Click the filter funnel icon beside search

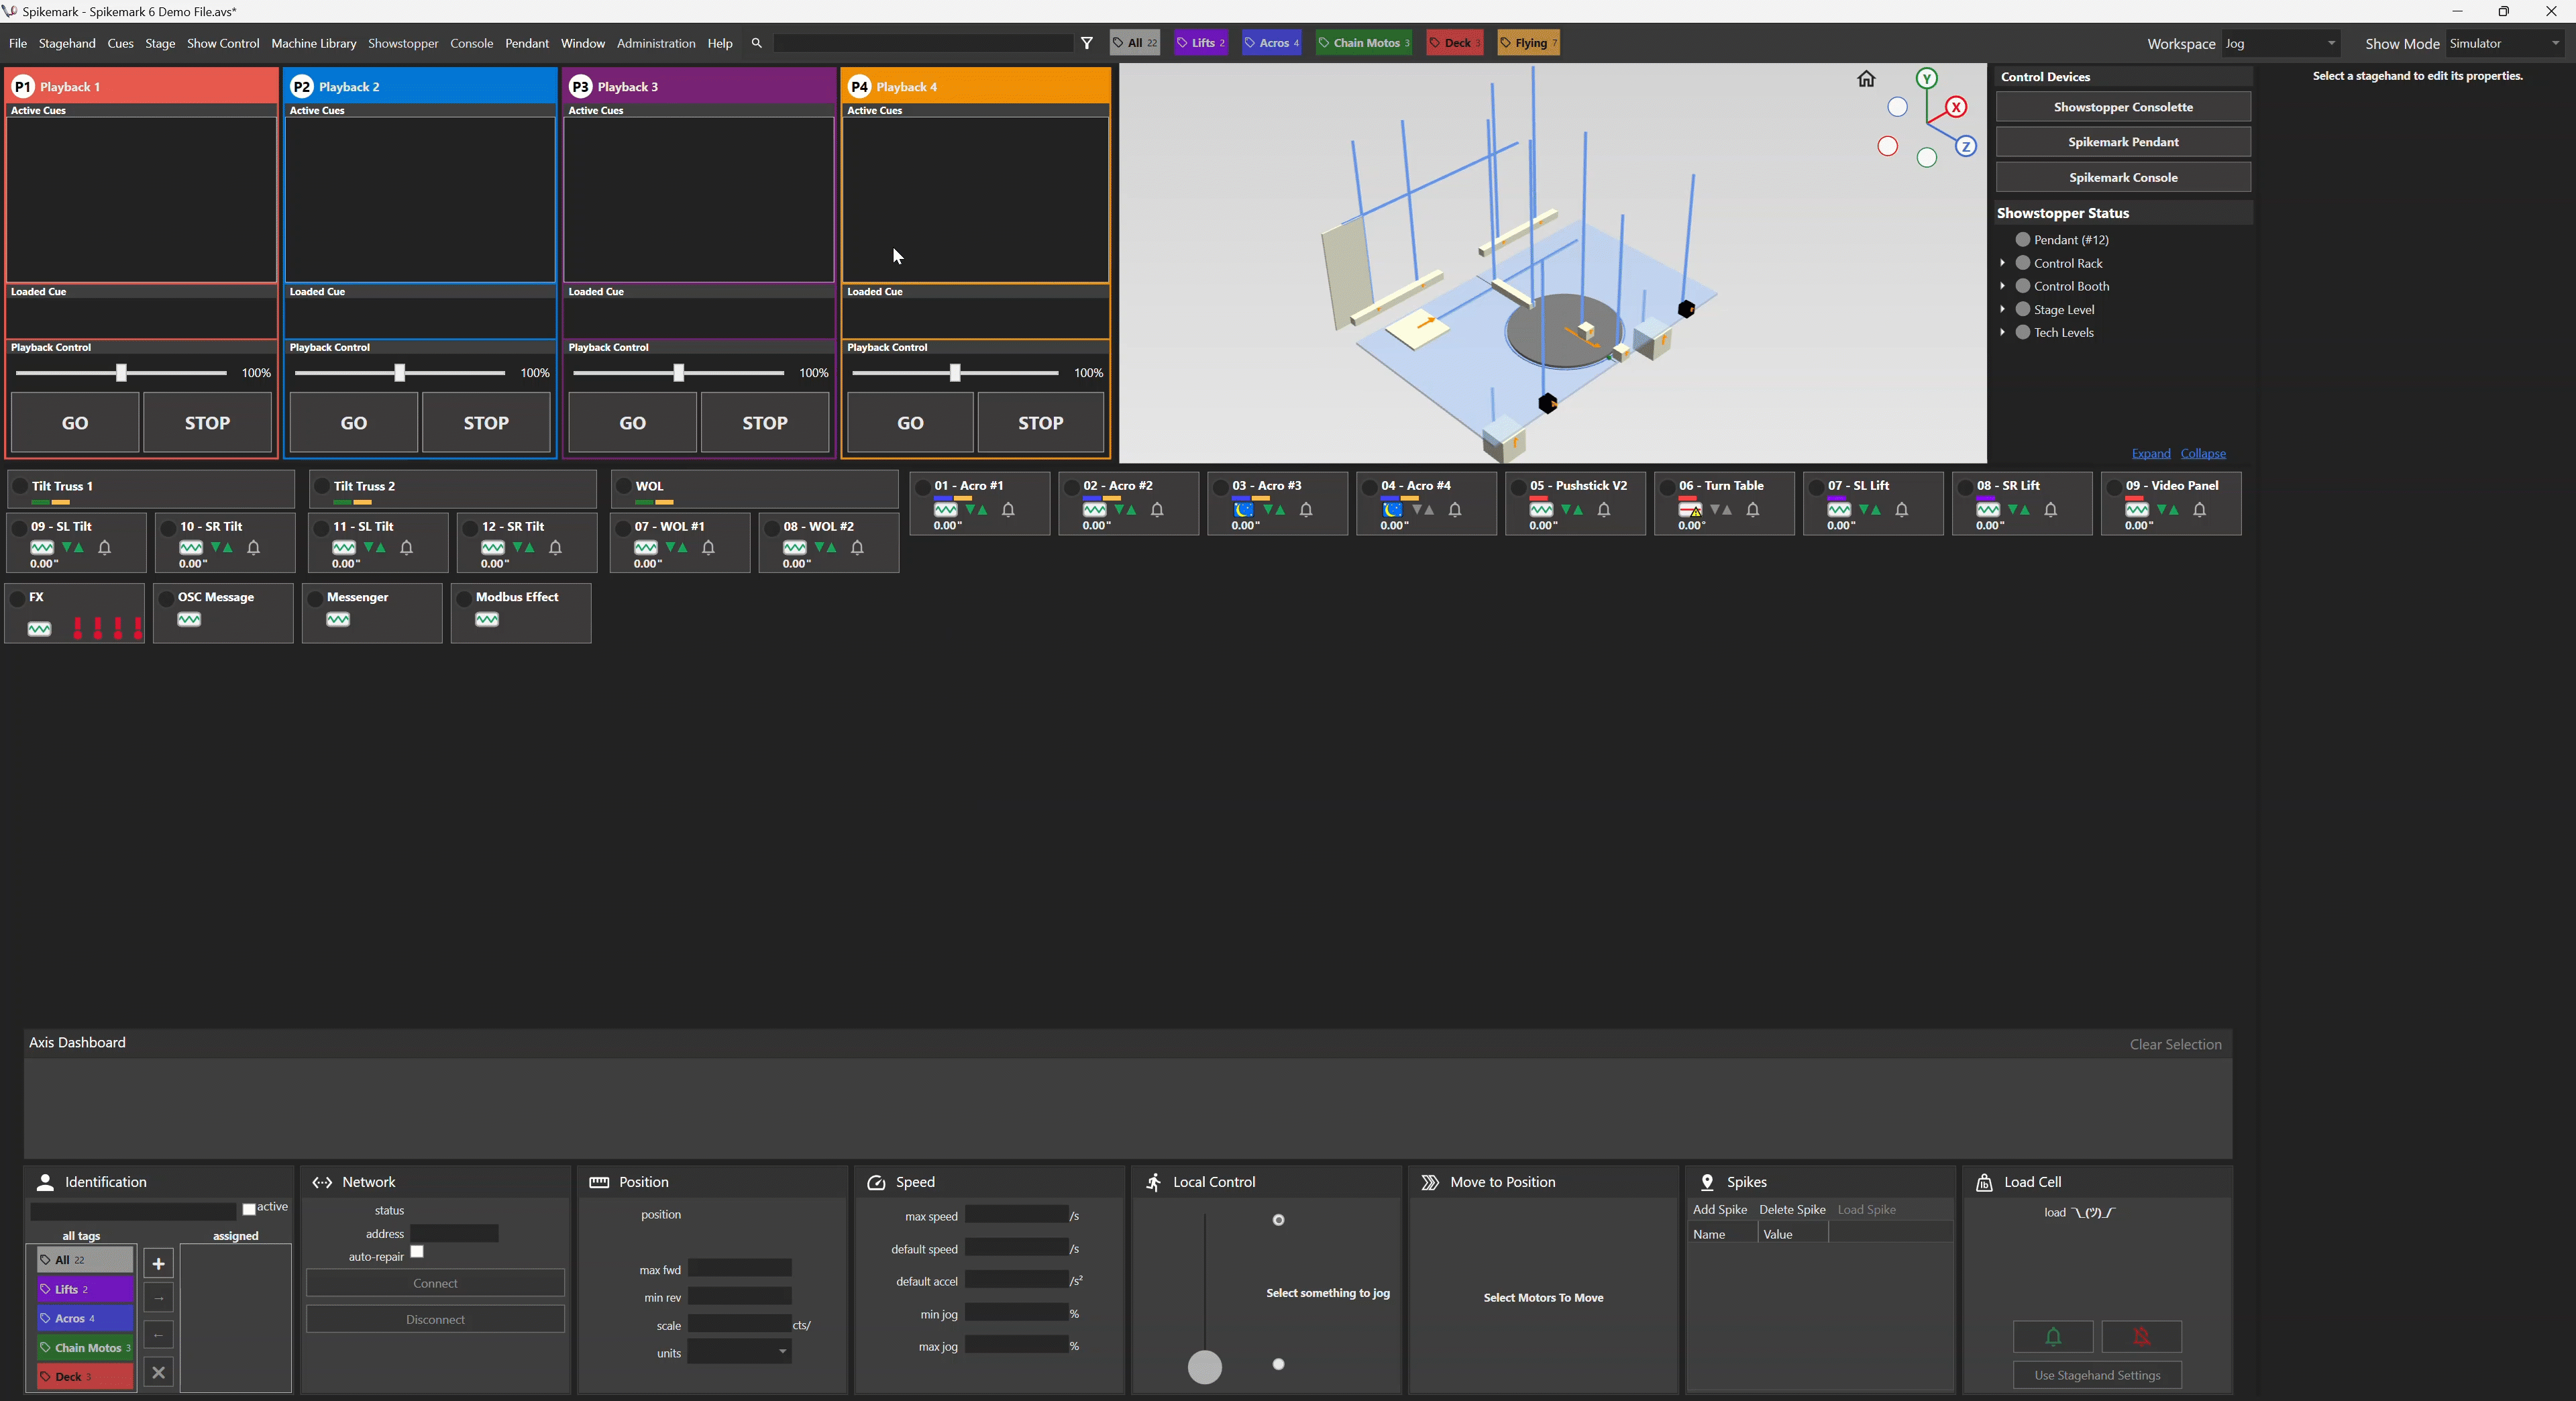pos(1087,43)
